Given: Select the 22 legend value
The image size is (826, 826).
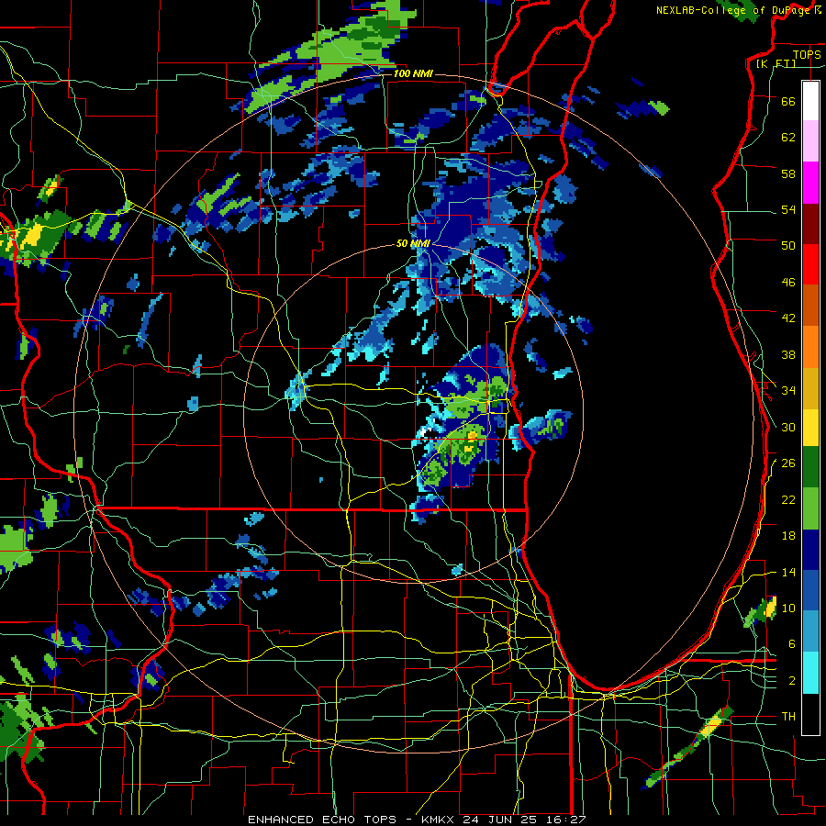Looking at the screenshot, I should tap(788, 499).
